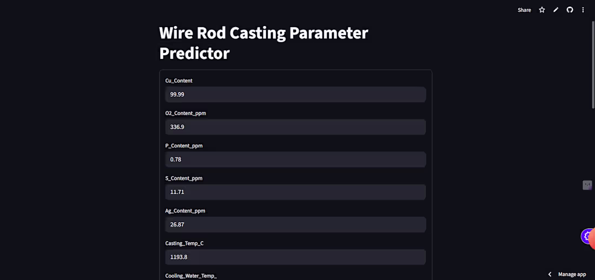
Task: Click the chevron beside Manage app
Action: [x=550, y=274]
